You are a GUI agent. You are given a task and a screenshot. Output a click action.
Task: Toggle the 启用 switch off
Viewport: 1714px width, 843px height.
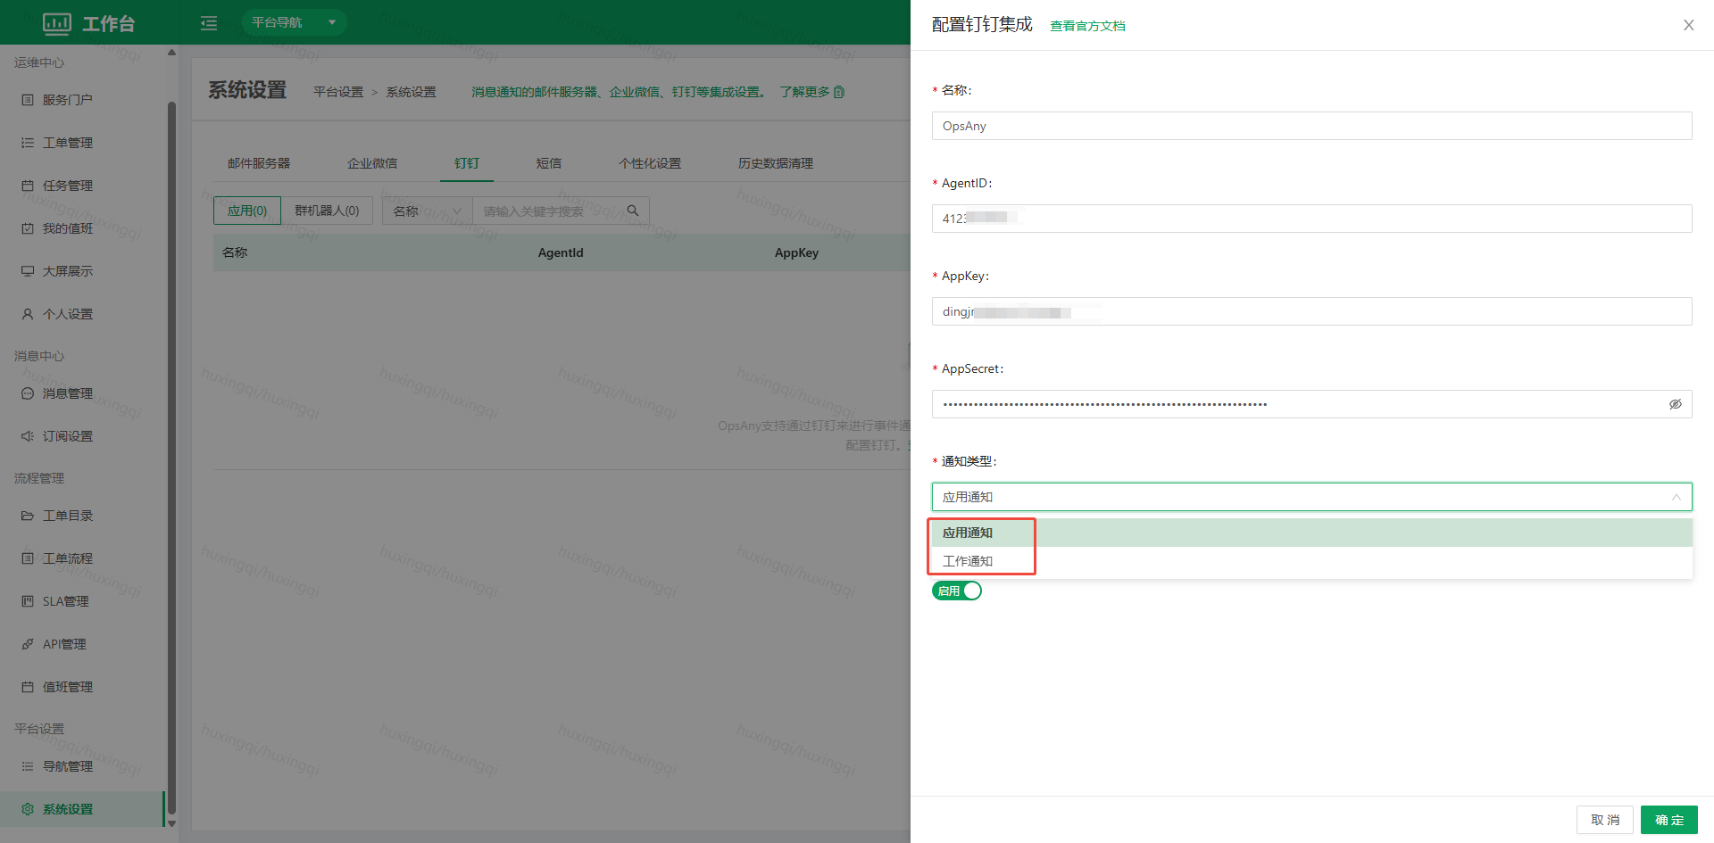(x=957, y=591)
